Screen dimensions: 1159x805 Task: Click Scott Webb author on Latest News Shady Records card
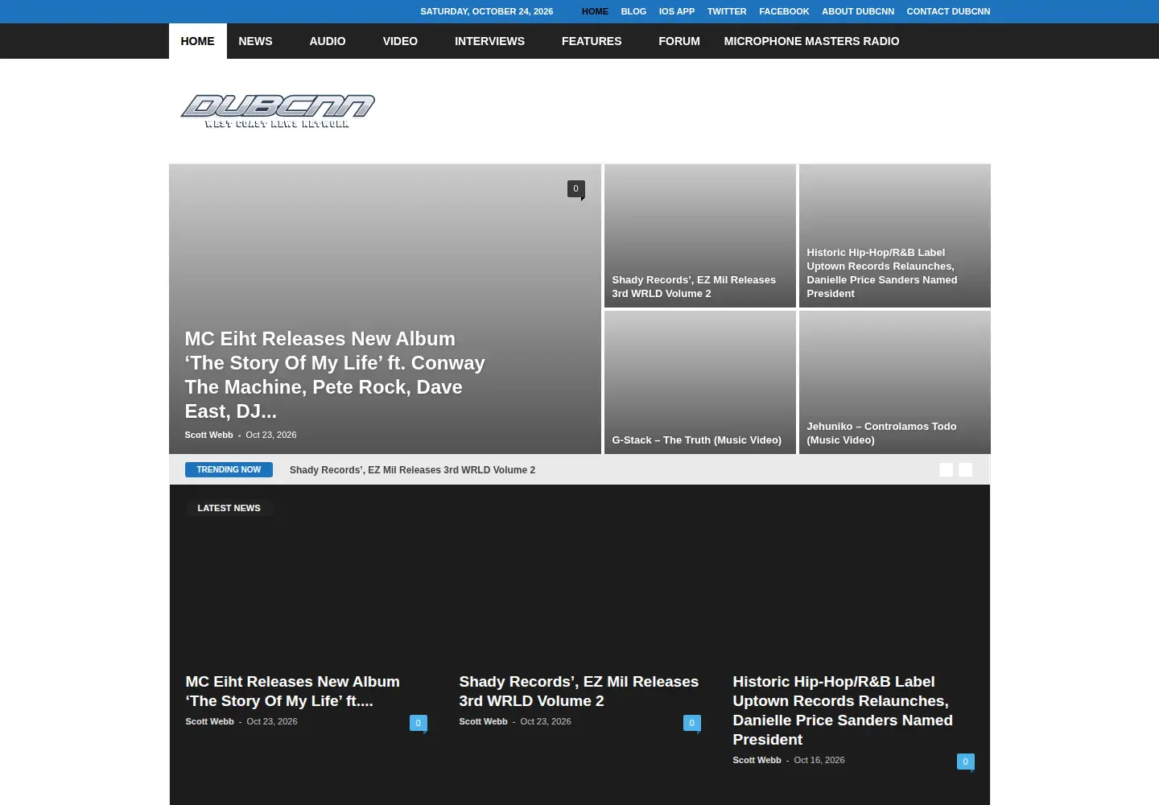[x=483, y=721]
